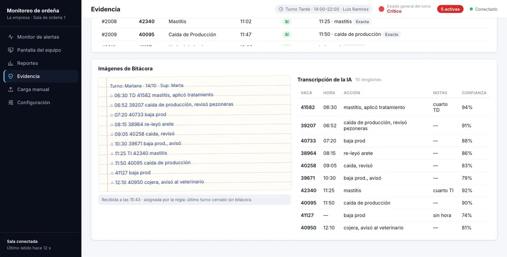
Task: Click the green Conectado status dot
Action: (x=471, y=9)
